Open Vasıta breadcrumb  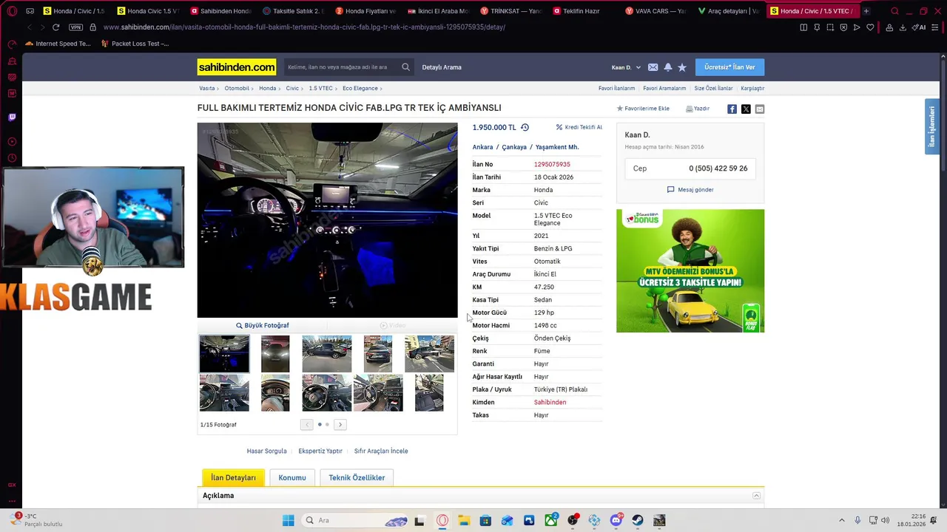click(x=207, y=88)
